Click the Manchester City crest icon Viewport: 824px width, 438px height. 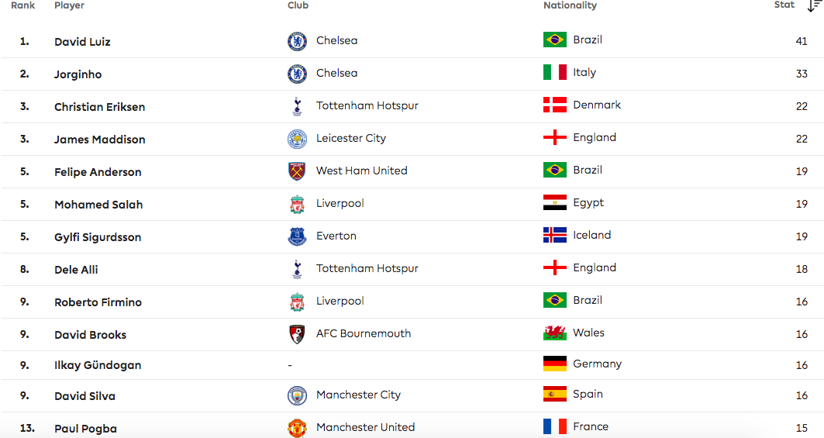(x=297, y=395)
